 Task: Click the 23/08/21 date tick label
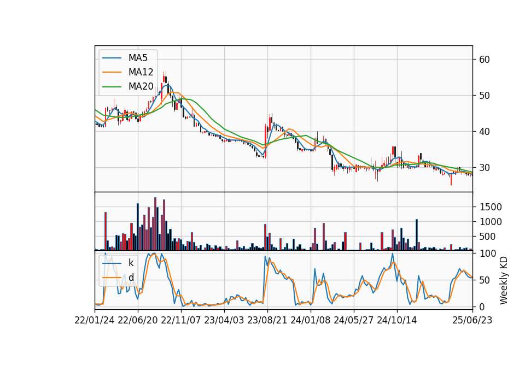point(267,320)
